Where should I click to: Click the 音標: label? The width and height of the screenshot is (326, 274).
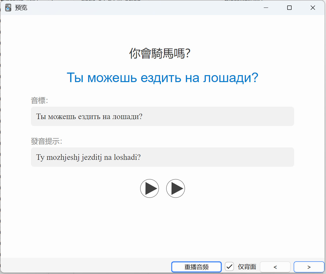click(40, 101)
